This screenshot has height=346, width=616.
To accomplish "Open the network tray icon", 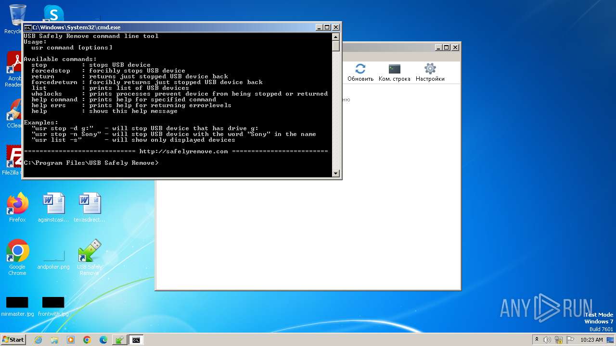I will [559, 340].
